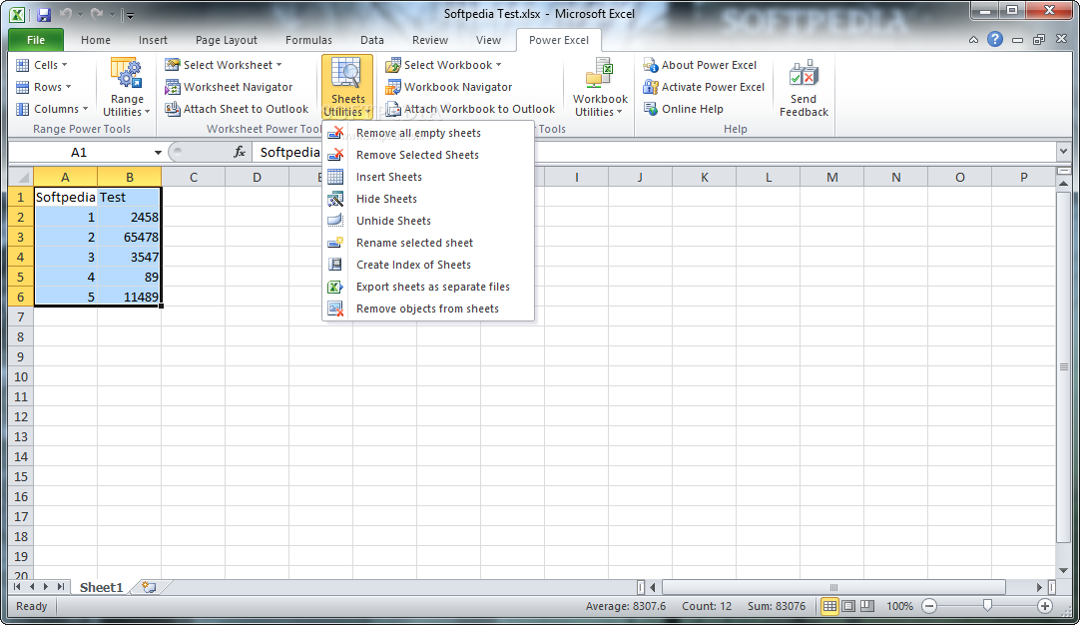Click the 100% zoom level button
The width and height of the screenshot is (1080, 625).
coord(899,606)
